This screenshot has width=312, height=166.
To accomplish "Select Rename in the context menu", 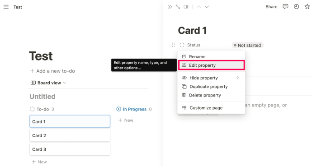I will pos(211,56).
